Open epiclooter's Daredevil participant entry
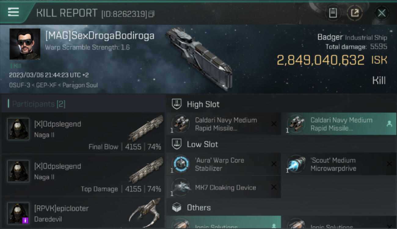The width and height of the screenshot is (397, 229). pos(82,213)
